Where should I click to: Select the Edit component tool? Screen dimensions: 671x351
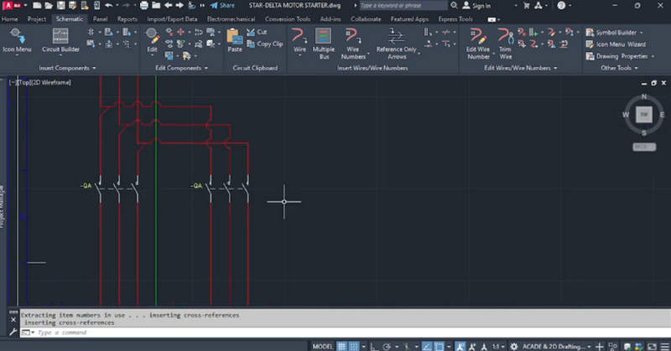(x=152, y=40)
